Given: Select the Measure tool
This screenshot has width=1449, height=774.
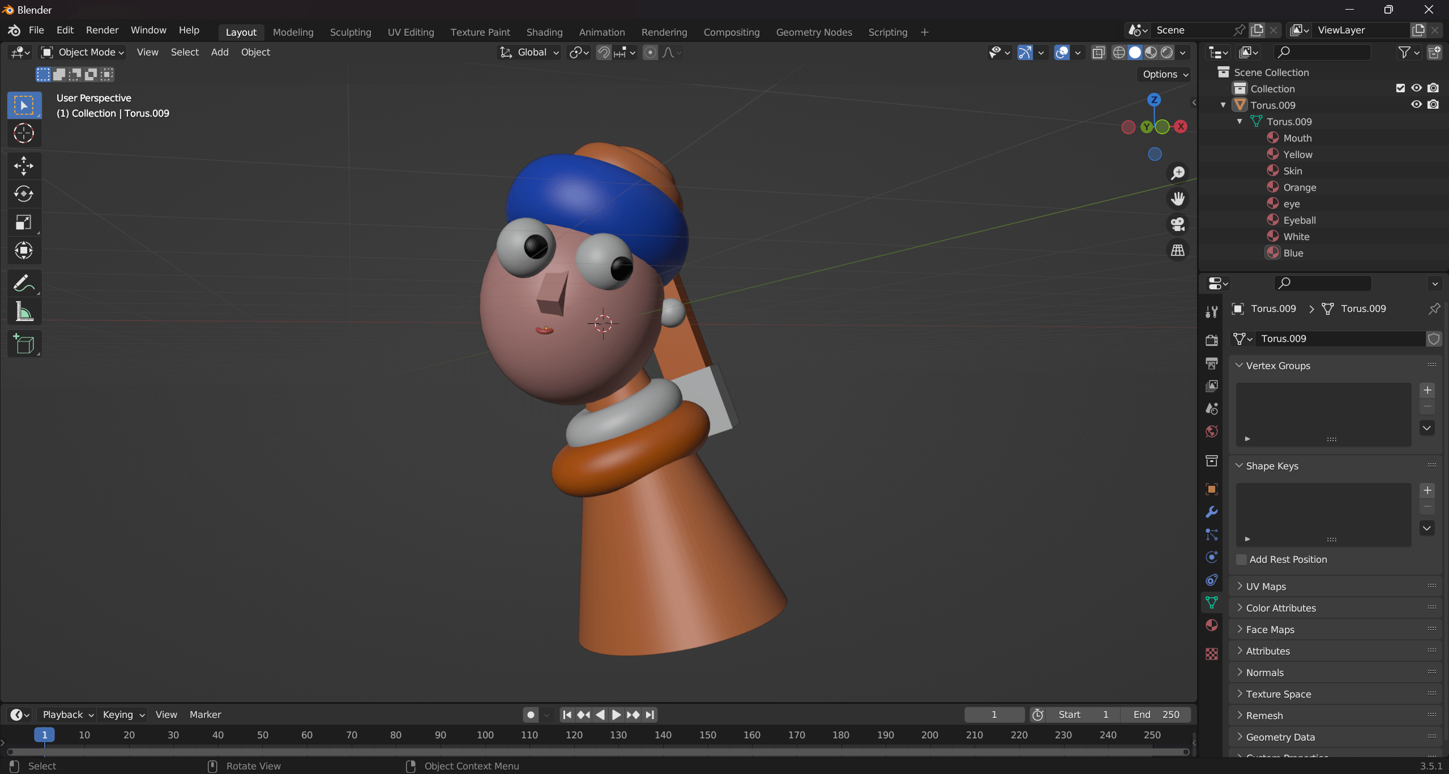Looking at the screenshot, I should 24,311.
